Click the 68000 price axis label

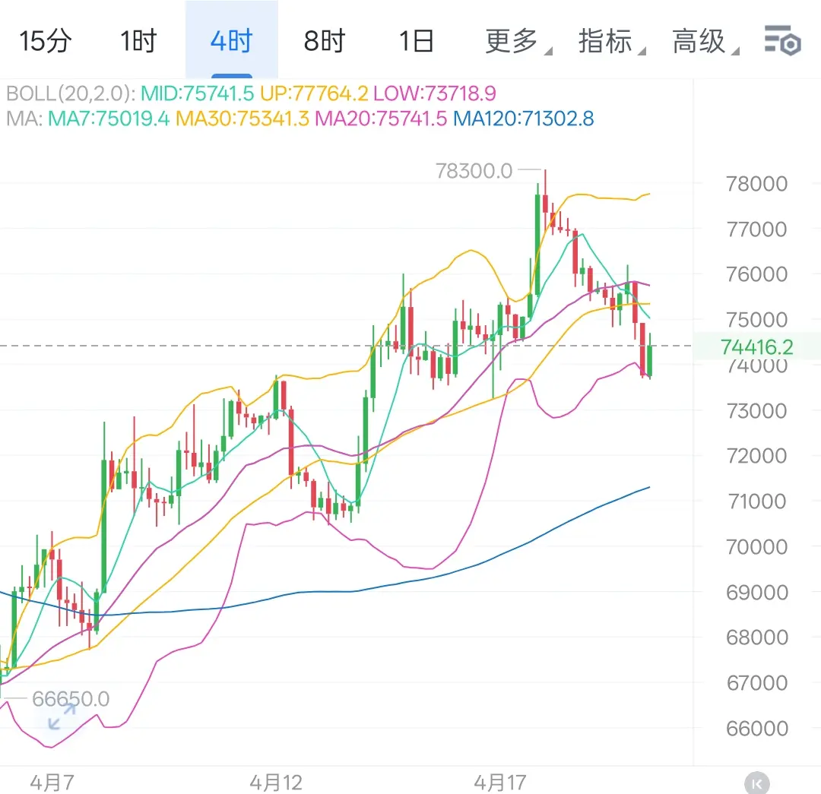(x=756, y=637)
